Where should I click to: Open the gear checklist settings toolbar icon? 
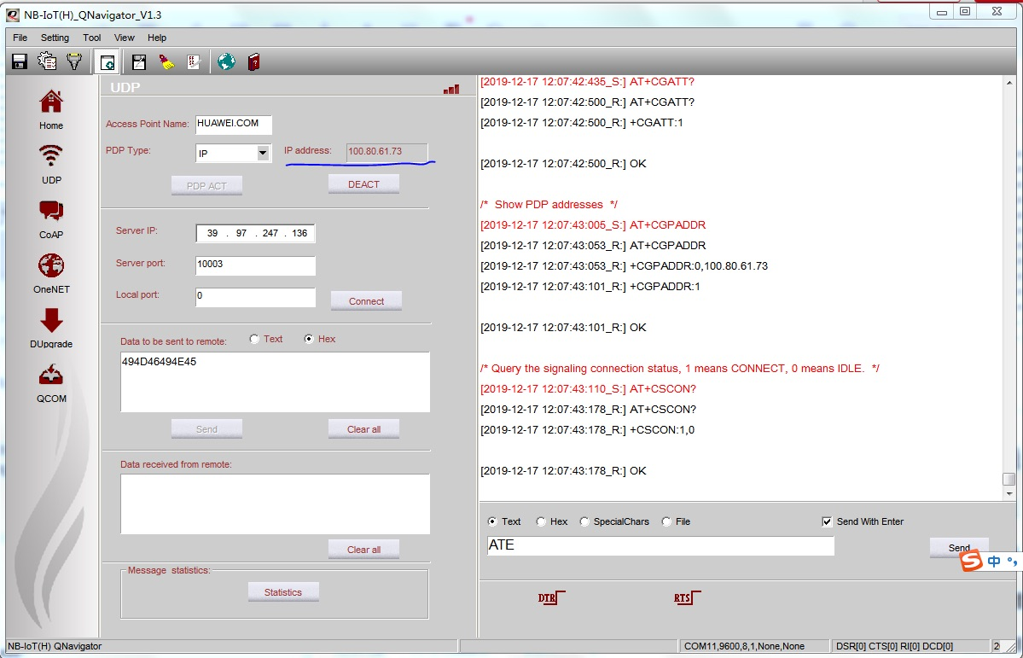click(x=47, y=61)
